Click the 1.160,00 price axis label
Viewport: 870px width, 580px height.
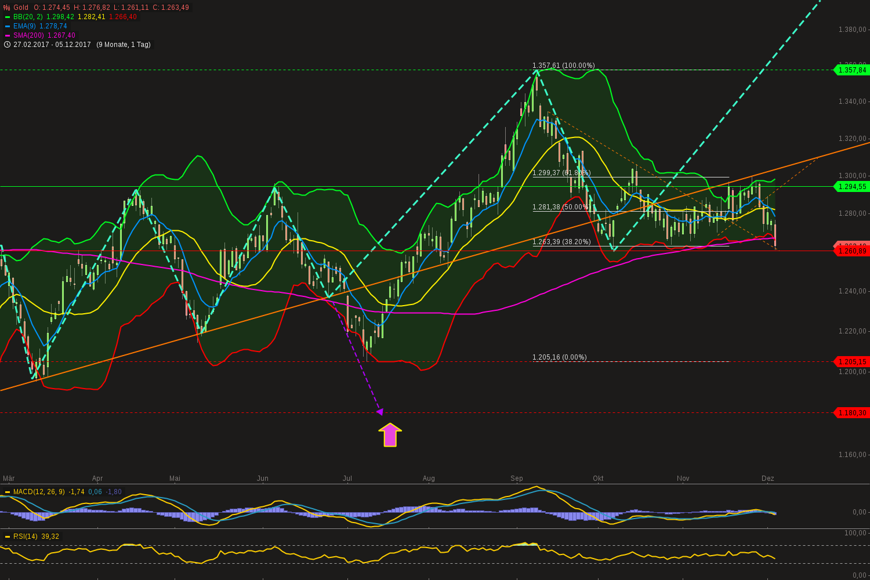[x=853, y=455]
